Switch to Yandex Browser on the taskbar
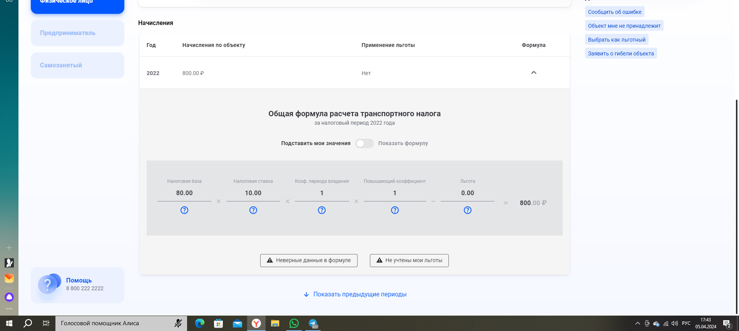Screen dimensions: 739x331 pyautogui.click(x=256, y=323)
